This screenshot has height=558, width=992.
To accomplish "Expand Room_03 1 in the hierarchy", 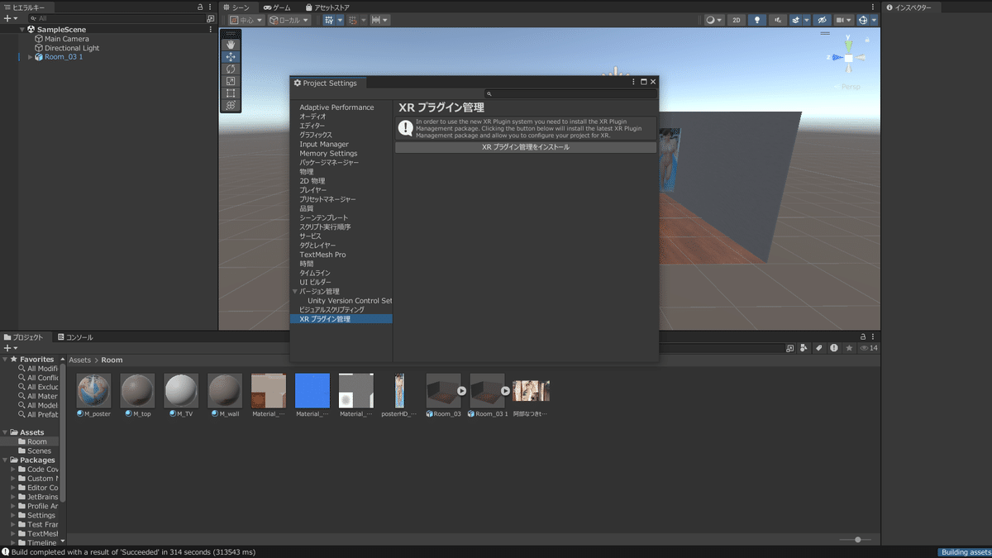I will pyautogui.click(x=31, y=57).
